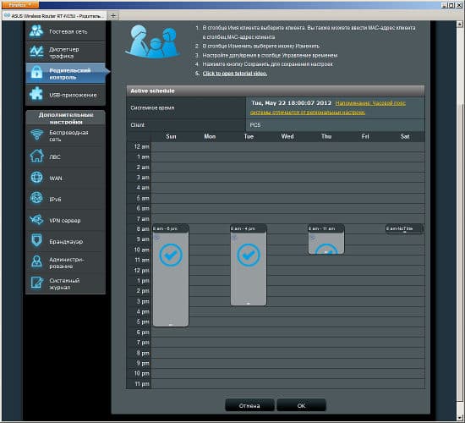
Task: Click the PC5 client name
Action: click(255, 125)
